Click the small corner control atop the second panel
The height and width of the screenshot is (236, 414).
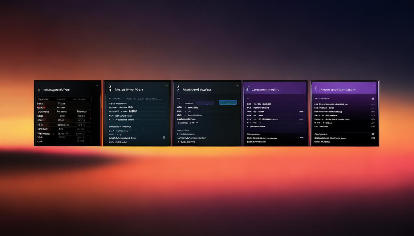point(166,85)
